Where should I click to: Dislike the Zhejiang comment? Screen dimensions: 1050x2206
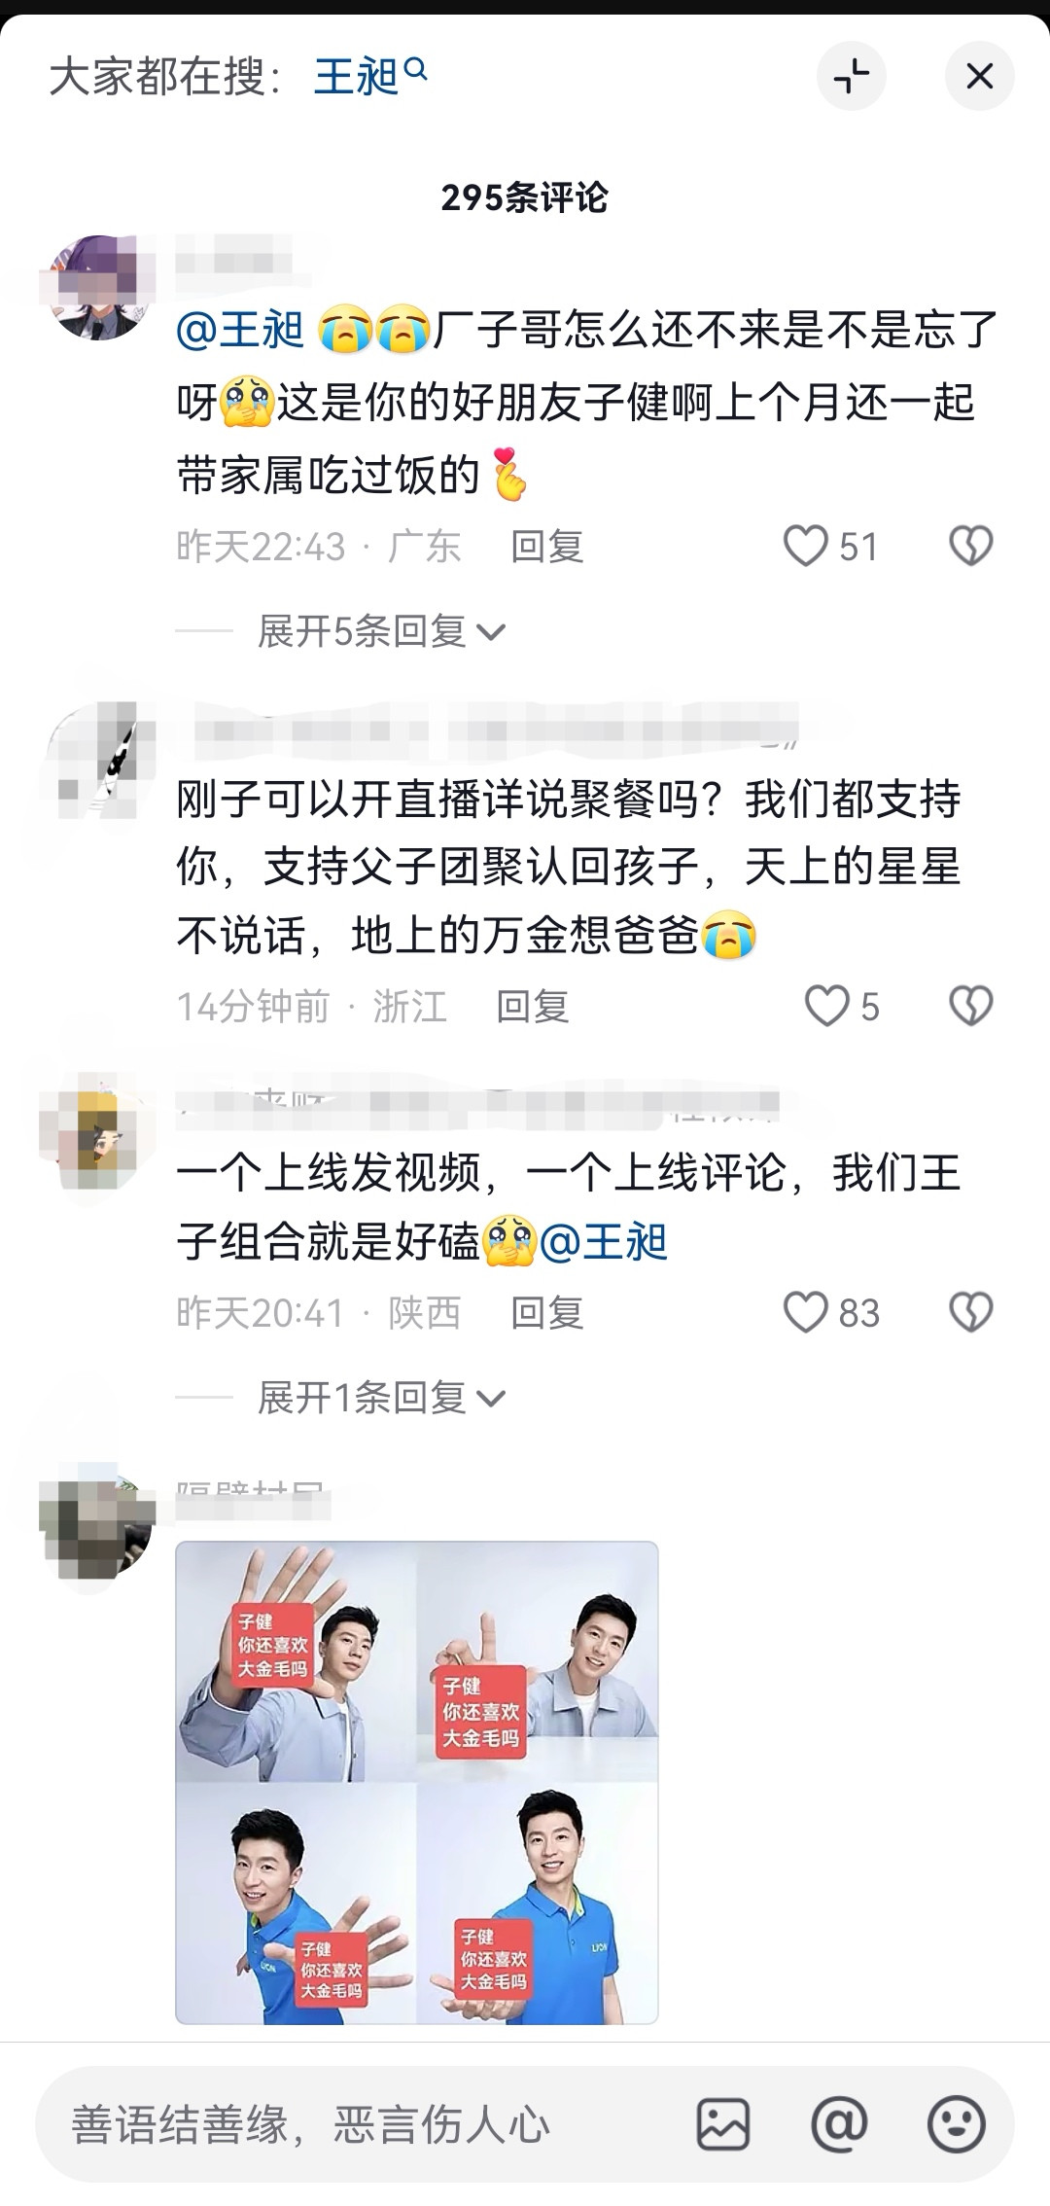971,1006
